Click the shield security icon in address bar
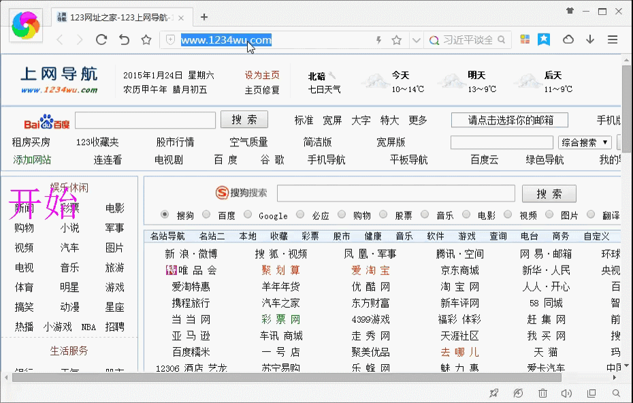 point(170,39)
